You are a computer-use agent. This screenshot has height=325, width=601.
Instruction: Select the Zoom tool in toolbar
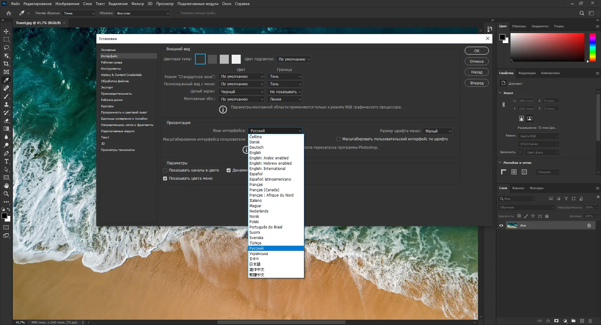(6, 194)
